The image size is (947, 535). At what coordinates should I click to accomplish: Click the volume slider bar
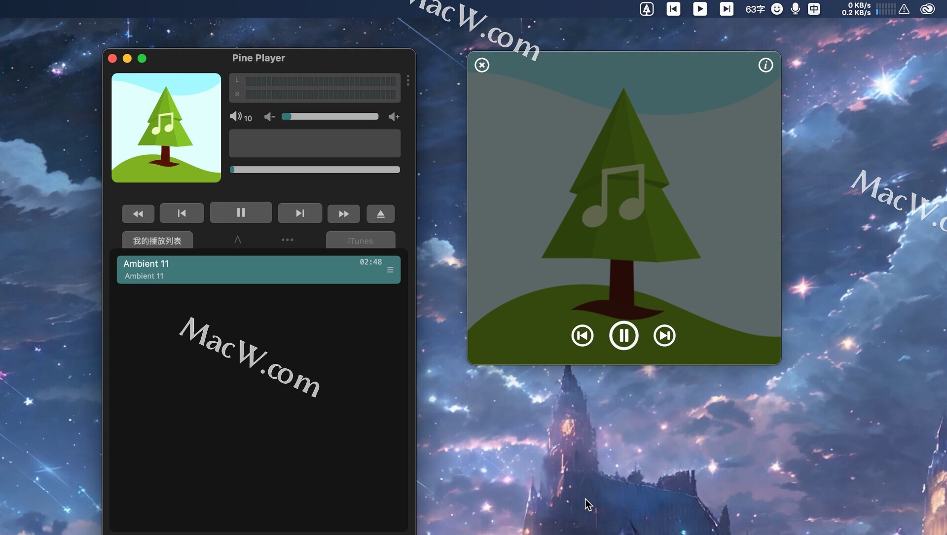(330, 116)
